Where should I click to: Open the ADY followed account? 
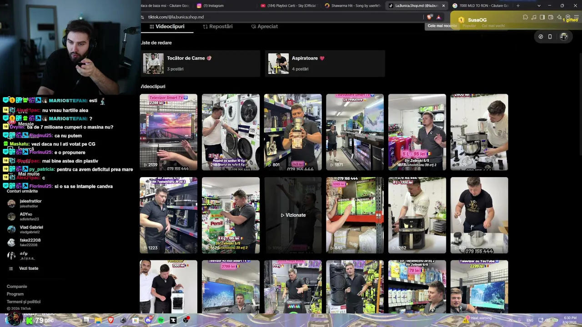pos(23,216)
